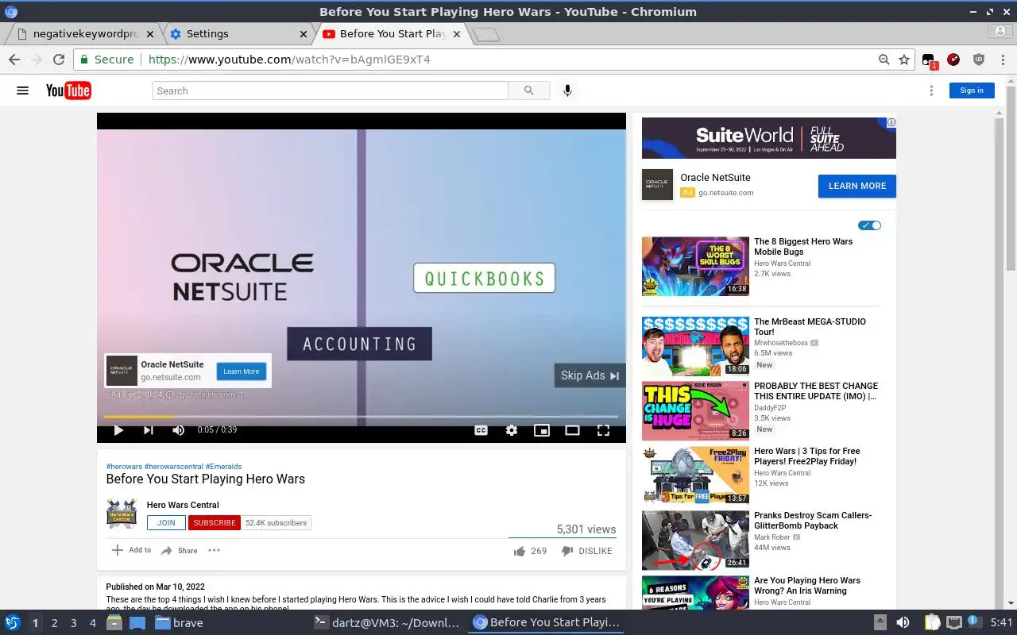Join the Hero Wars Central channel
1017x635 pixels.
pyautogui.click(x=166, y=523)
